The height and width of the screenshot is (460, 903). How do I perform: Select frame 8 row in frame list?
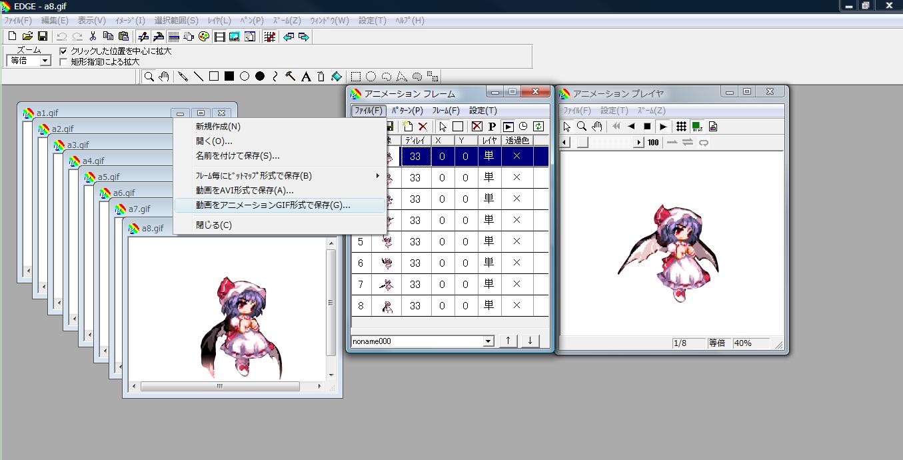(x=450, y=306)
